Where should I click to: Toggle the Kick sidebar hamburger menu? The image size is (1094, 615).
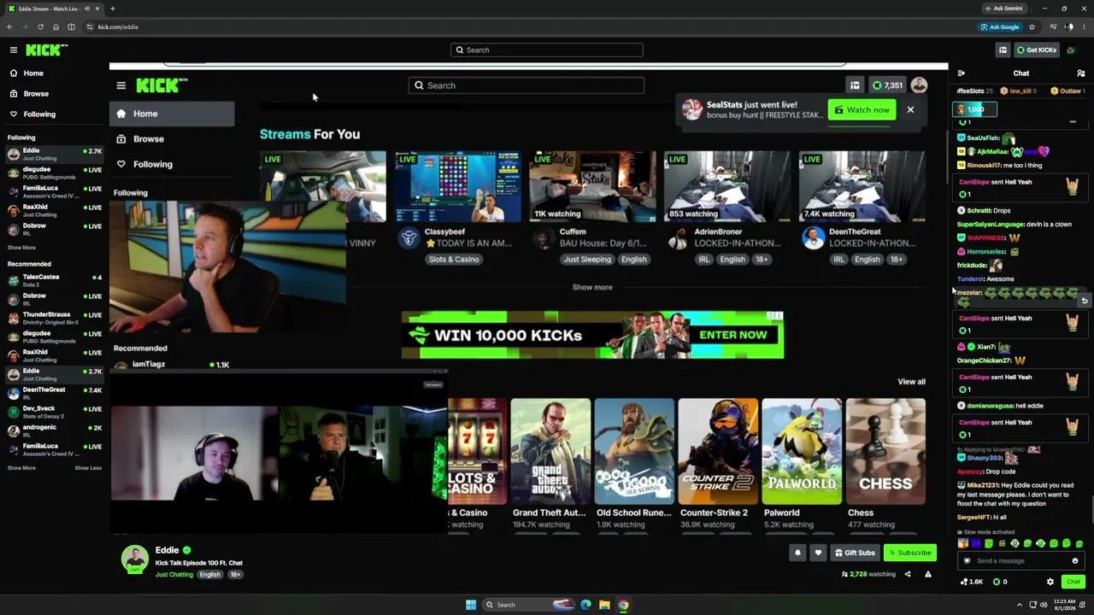(x=14, y=50)
